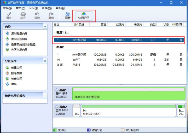
Task: Collapse the 分区操作 panel
Action: (45, 61)
